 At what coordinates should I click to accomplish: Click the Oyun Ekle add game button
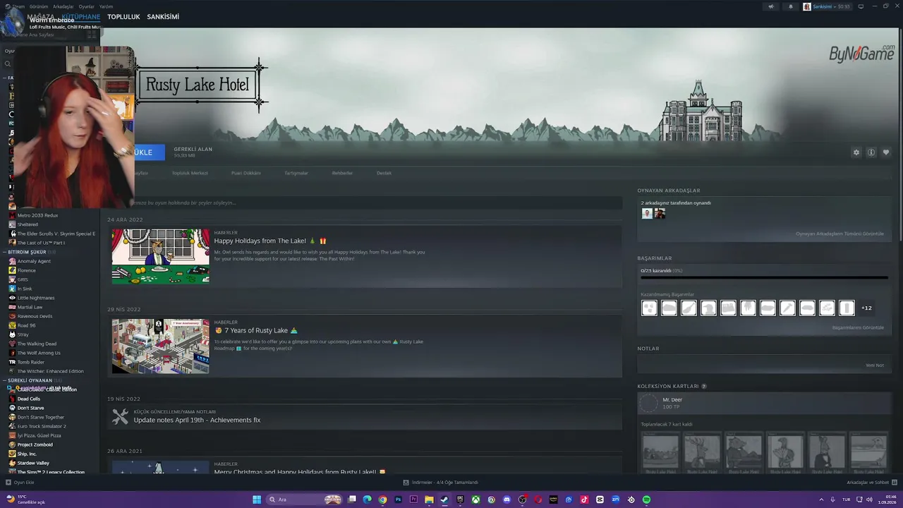pyautogui.click(x=20, y=483)
